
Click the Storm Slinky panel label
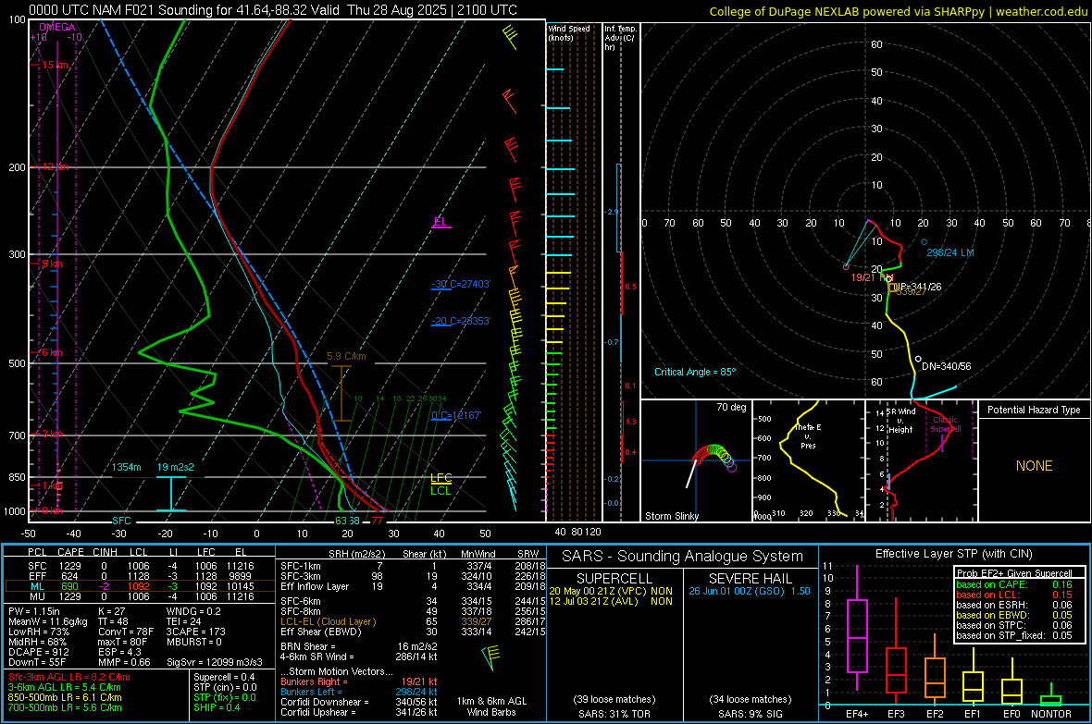(x=672, y=516)
